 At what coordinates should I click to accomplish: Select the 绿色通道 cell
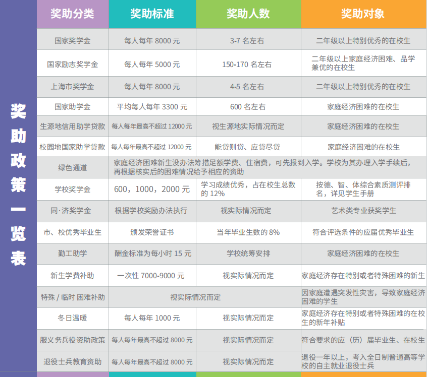[73, 167]
